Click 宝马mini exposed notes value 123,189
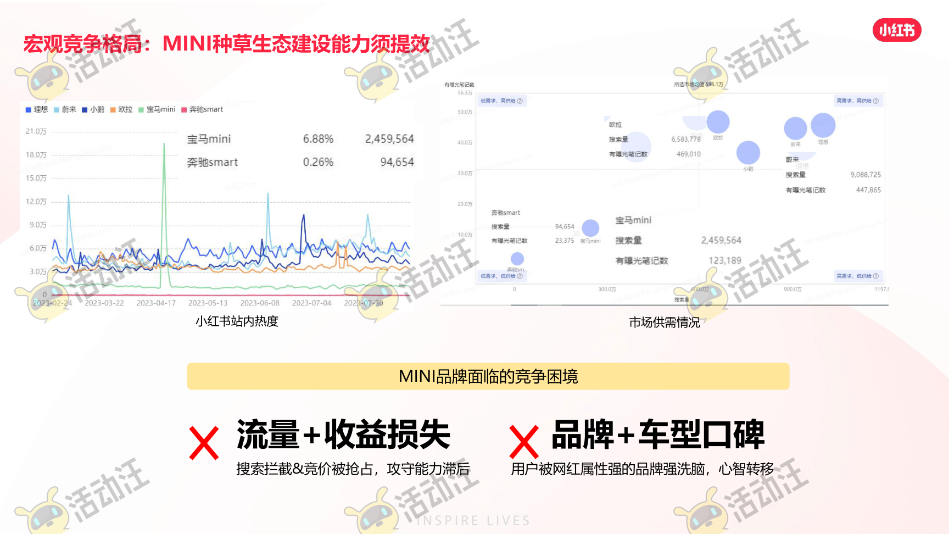Screen dimensions: 949x534 click(x=725, y=260)
